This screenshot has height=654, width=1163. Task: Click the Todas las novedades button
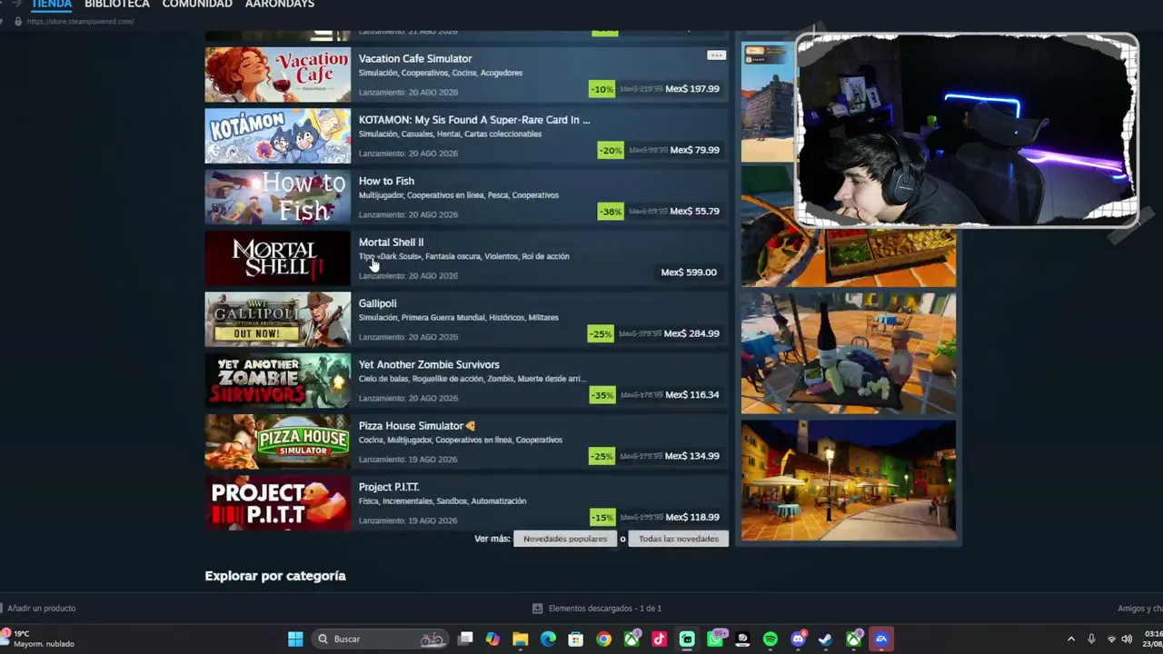pyautogui.click(x=679, y=539)
